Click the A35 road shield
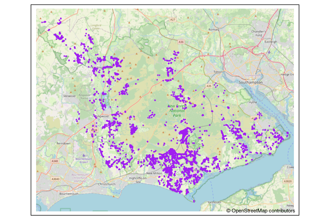 click(209, 86)
